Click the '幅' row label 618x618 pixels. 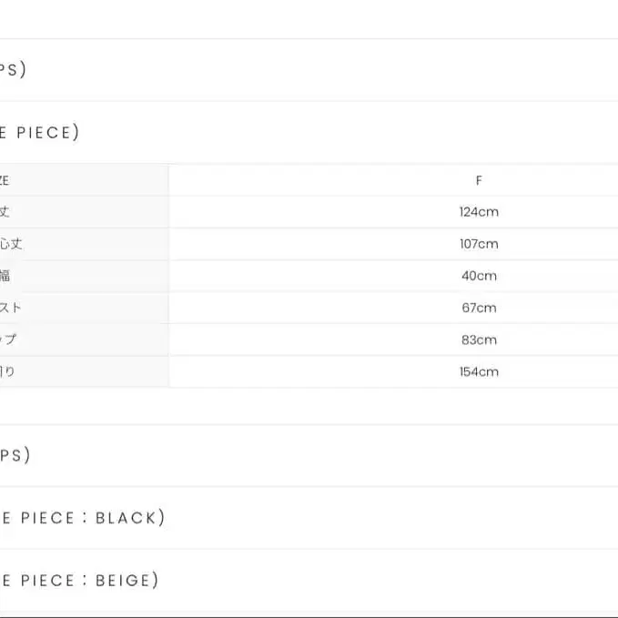click(x=5, y=276)
